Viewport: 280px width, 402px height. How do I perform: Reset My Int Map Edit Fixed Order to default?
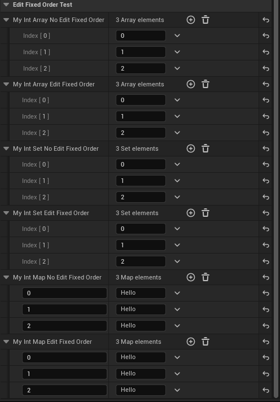266,342
